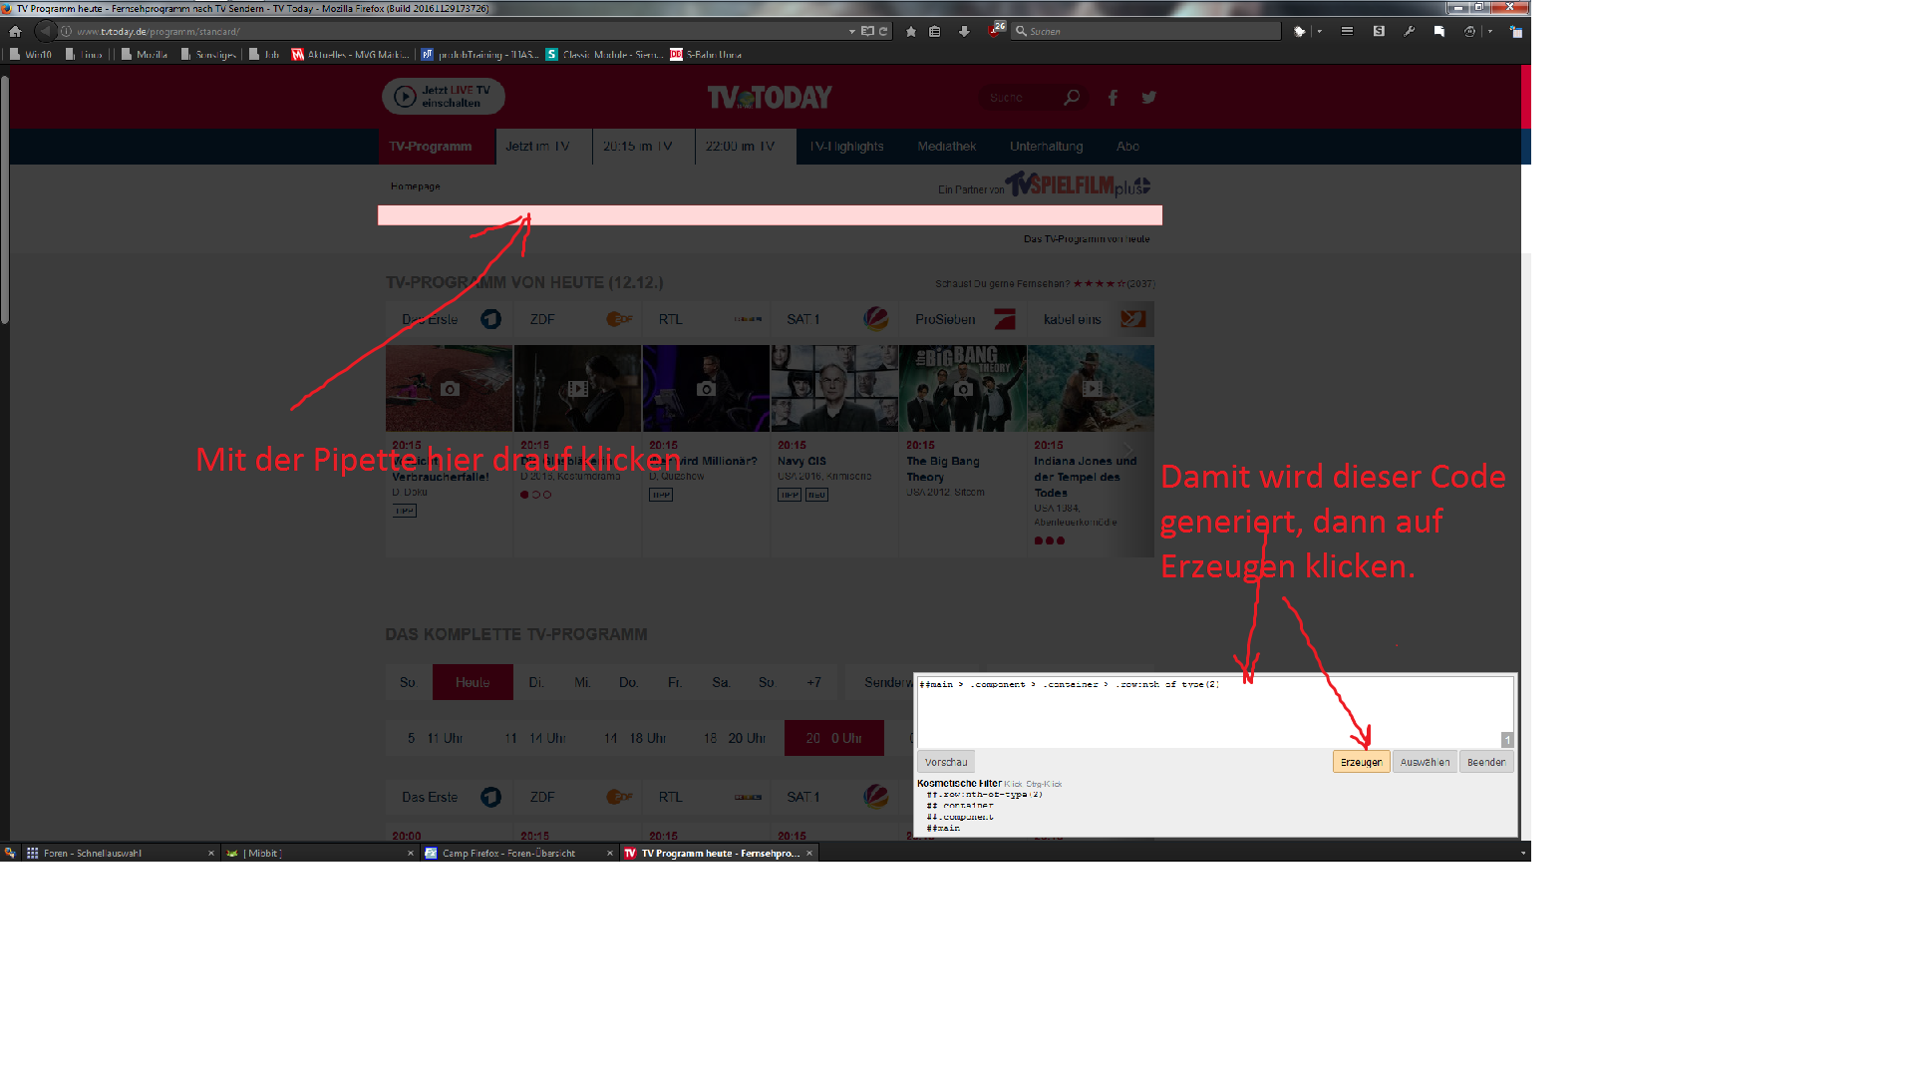1914x1077 pixels.
Task: Select the ##.row:nth-of-type(2) cosmetic filter
Action: [984, 795]
